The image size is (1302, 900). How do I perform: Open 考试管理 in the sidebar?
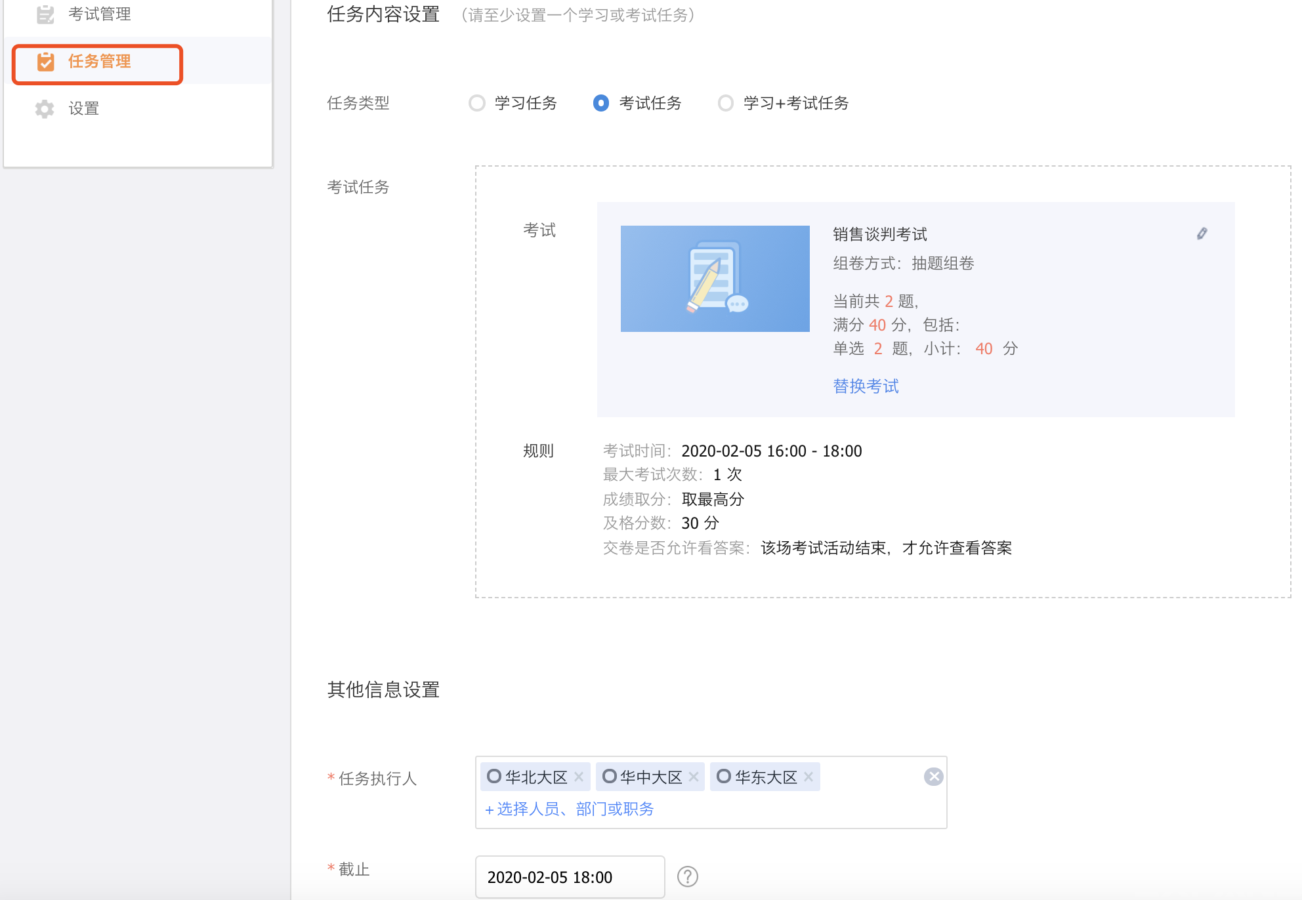pyautogui.click(x=100, y=14)
